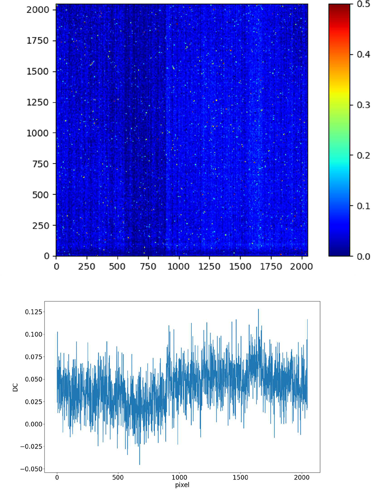Click the tallest spike in the DC line plot
Screen dimensions: 372x490
(x=258, y=310)
